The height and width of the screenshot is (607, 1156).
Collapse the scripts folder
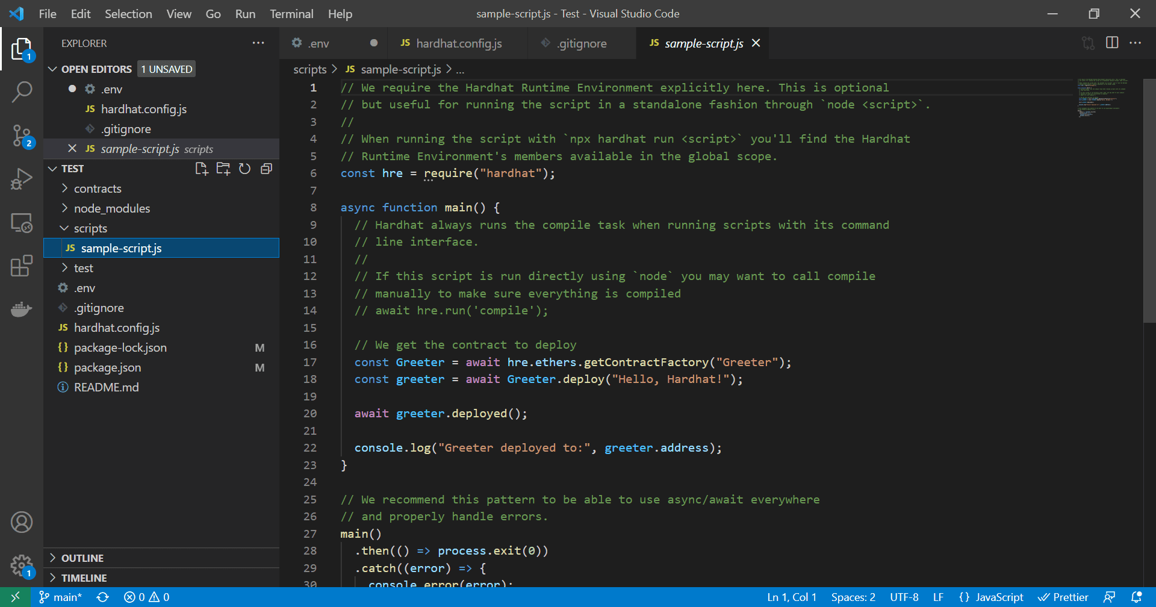90,228
